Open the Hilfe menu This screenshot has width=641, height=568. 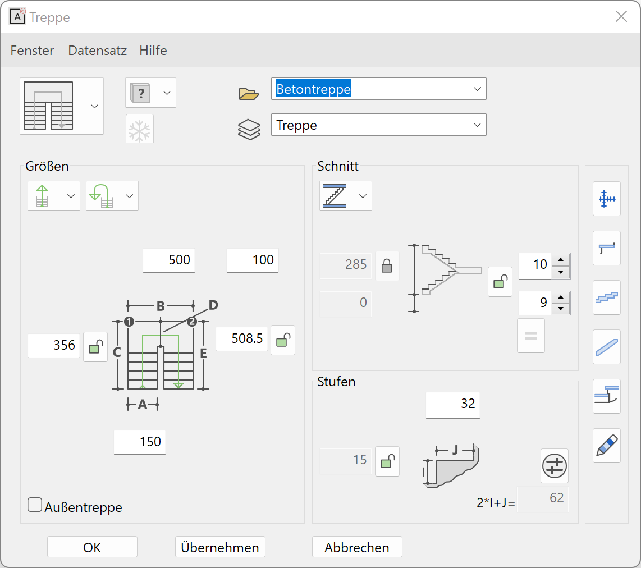tap(153, 51)
